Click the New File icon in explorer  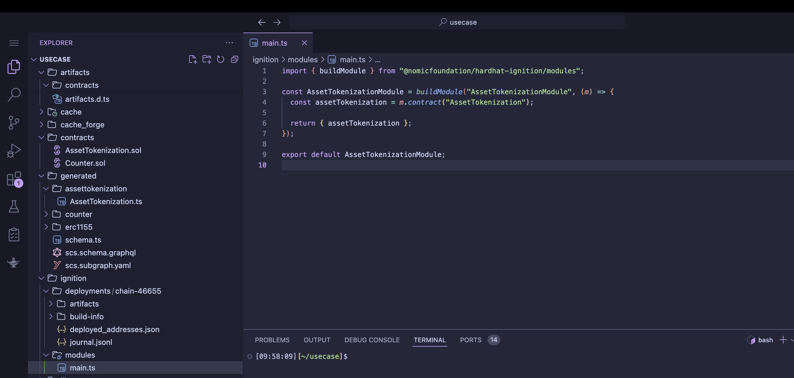coord(193,59)
